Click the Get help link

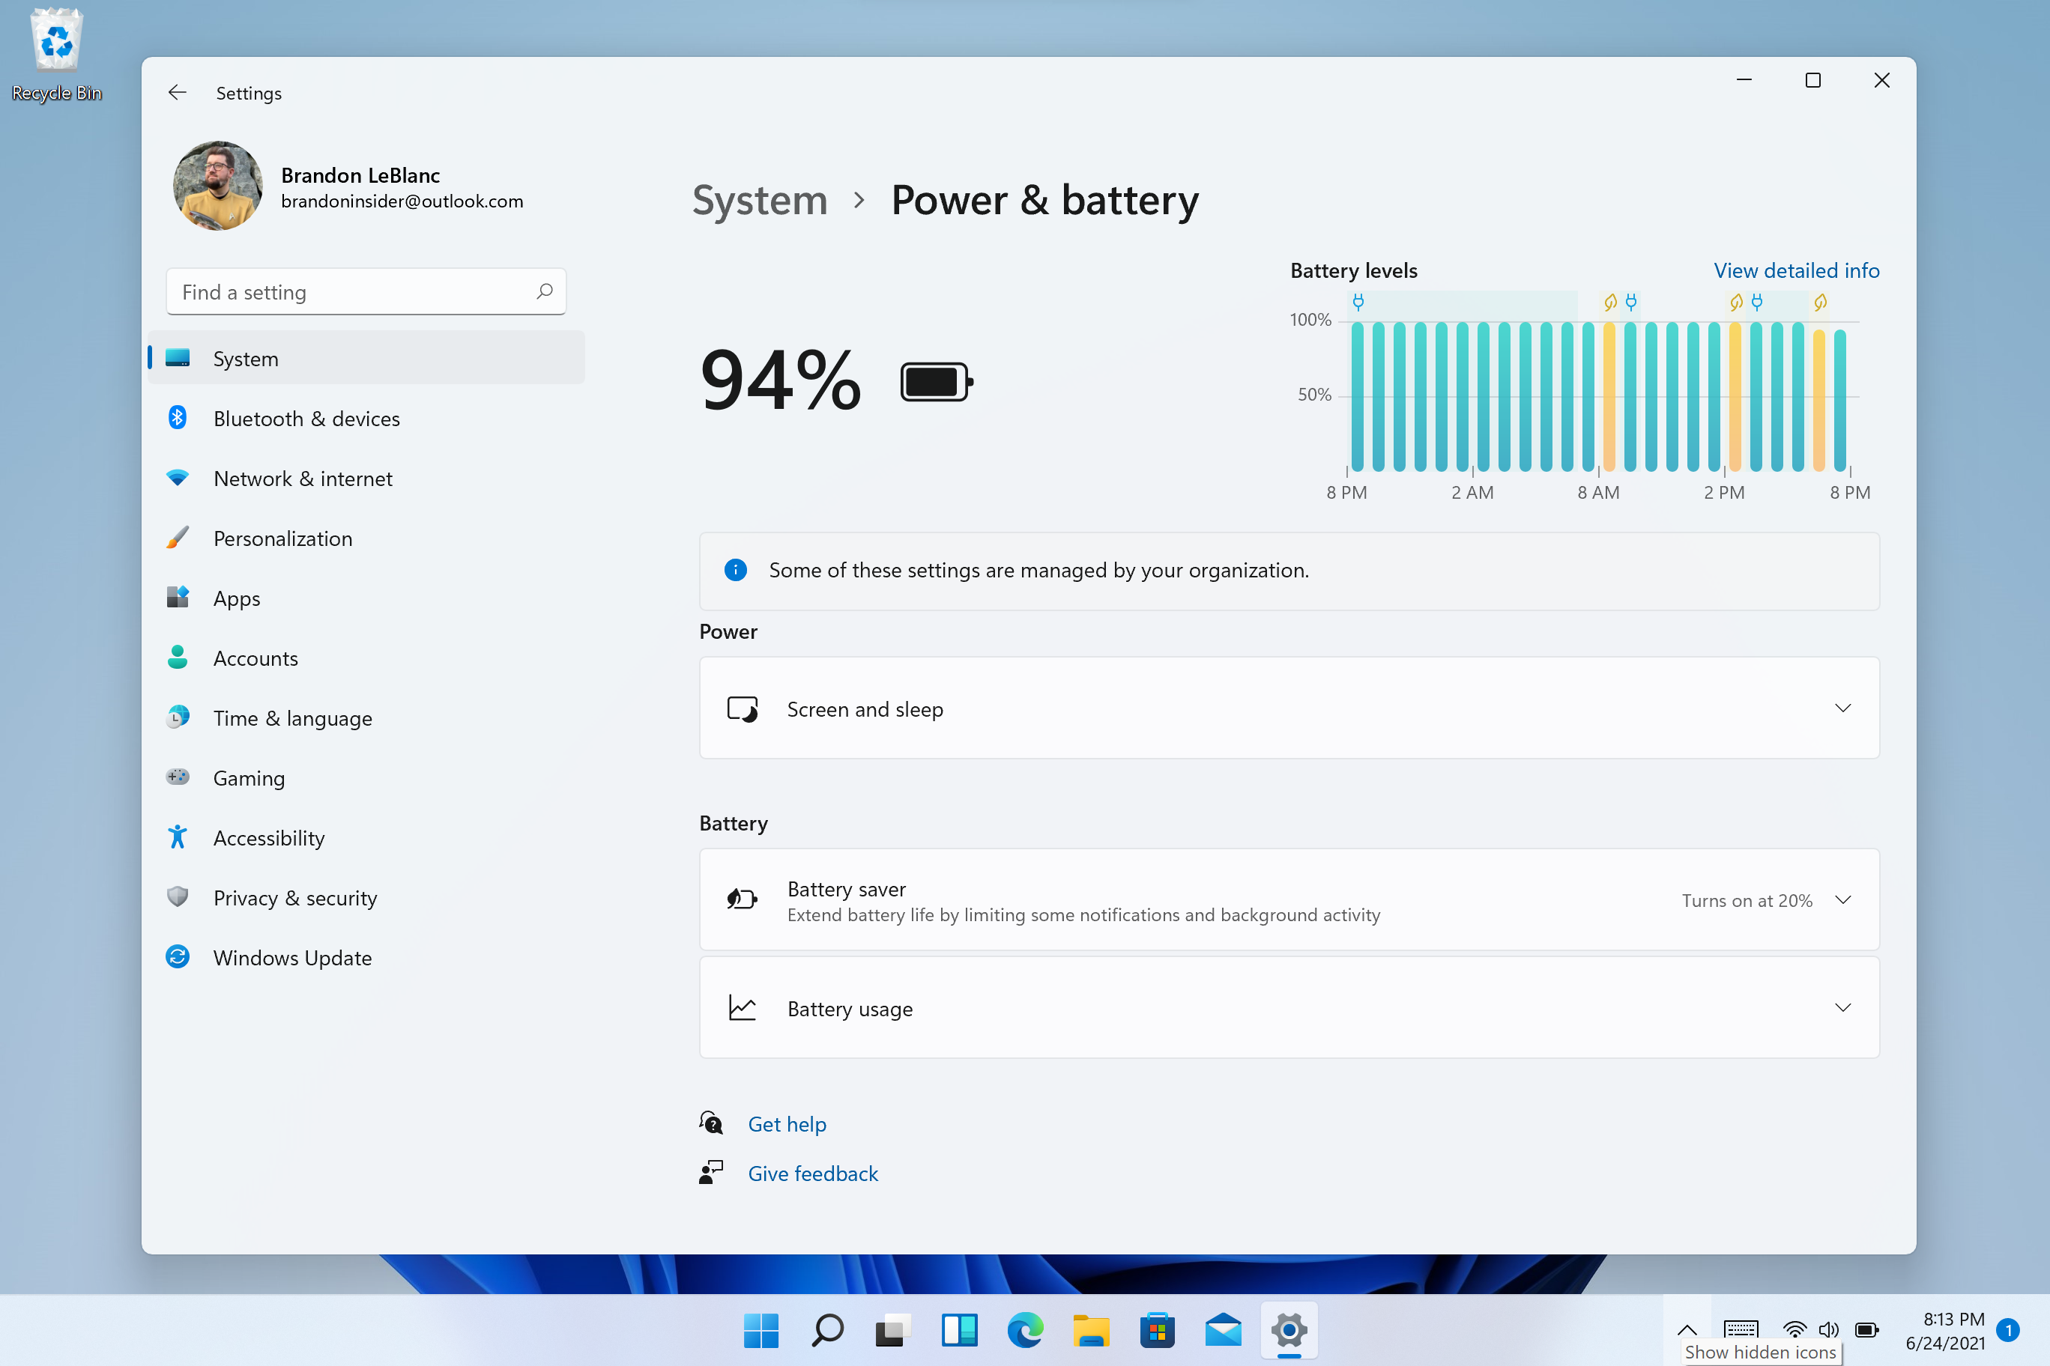(785, 1123)
